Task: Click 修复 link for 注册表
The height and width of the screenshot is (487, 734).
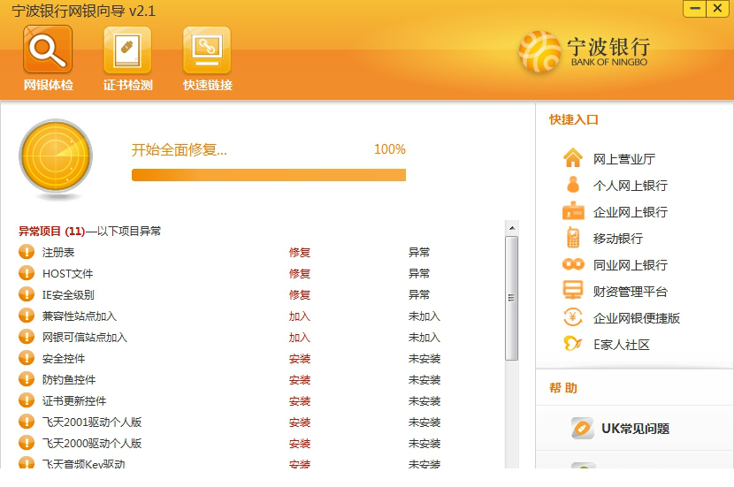Action: tap(300, 252)
